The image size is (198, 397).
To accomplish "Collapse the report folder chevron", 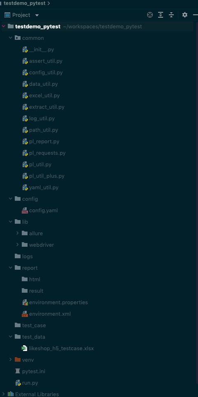I will [x=11, y=268].
